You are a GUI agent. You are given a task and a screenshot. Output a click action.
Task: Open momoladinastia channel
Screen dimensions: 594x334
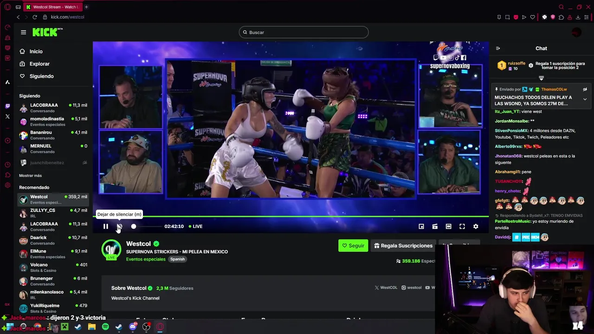pos(53,122)
